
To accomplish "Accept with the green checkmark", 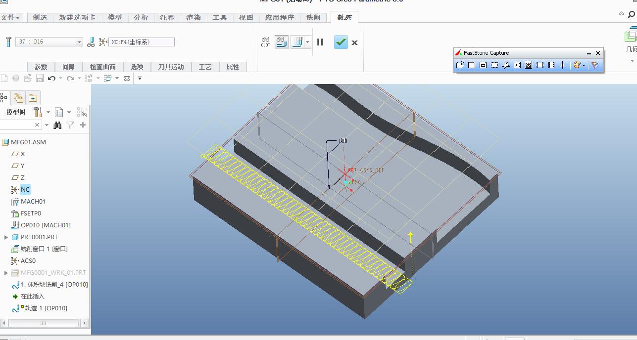I will pos(341,42).
